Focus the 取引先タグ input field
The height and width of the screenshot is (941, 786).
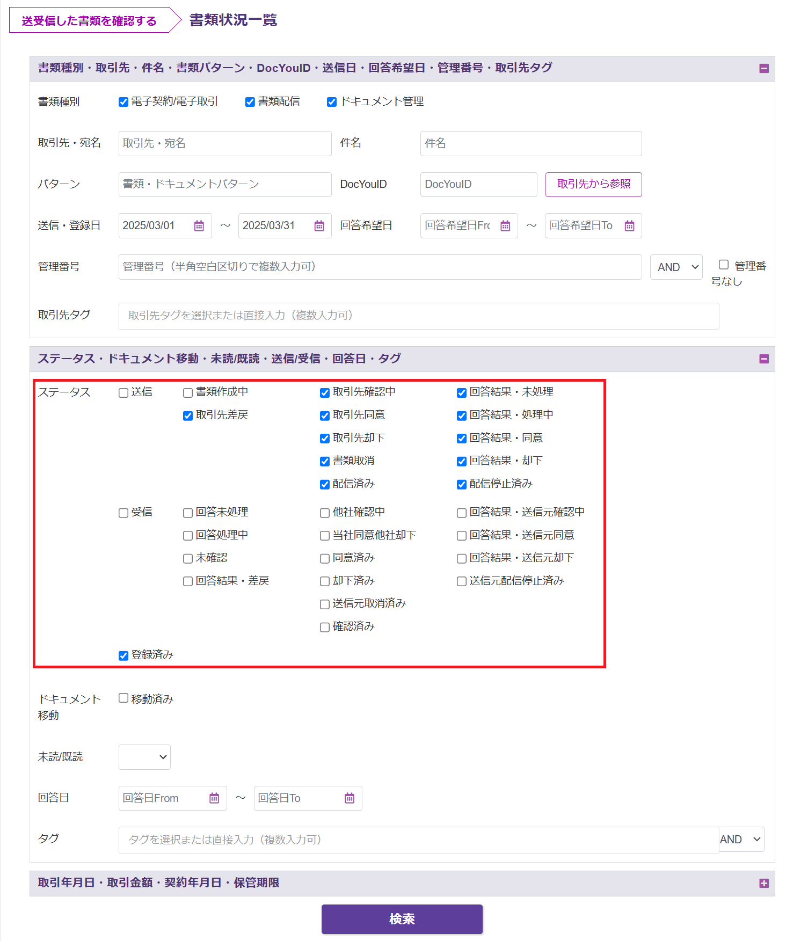(x=419, y=316)
